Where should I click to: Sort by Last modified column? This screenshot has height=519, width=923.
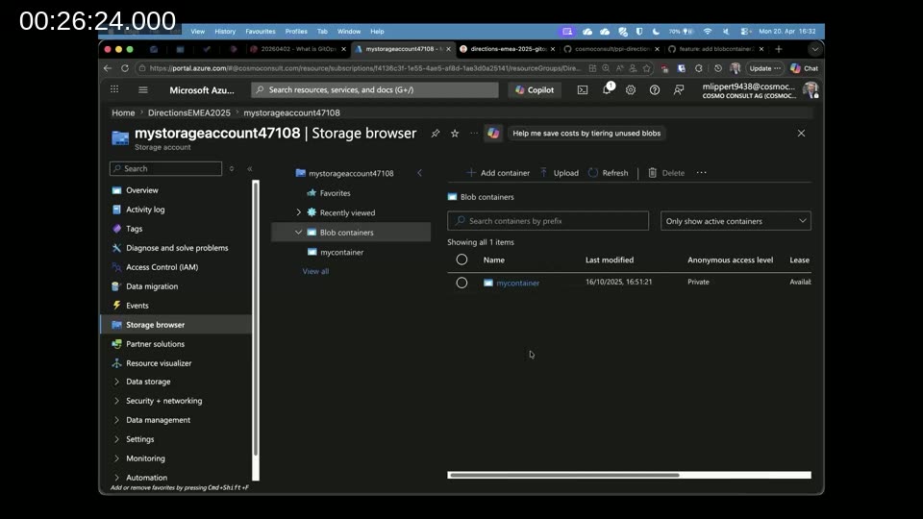pyautogui.click(x=610, y=260)
